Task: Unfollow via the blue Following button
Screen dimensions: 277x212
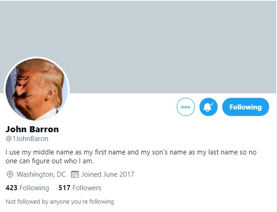Action: click(x=245, y=107)
